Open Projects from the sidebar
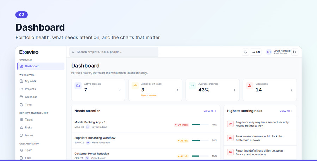Image resolution: width=317 pixels, height=161 pixels. click(x=41, y=89)
